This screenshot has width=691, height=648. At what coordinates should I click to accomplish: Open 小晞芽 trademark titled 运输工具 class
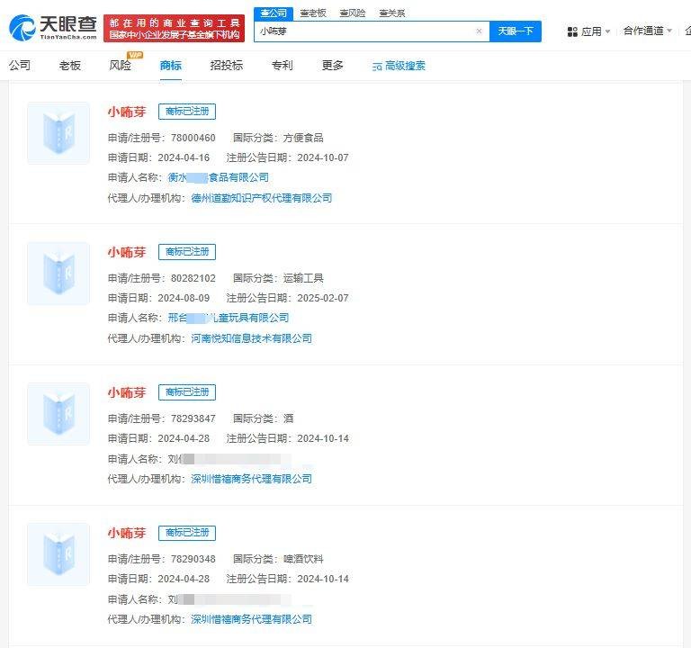(x=127, y=252)
